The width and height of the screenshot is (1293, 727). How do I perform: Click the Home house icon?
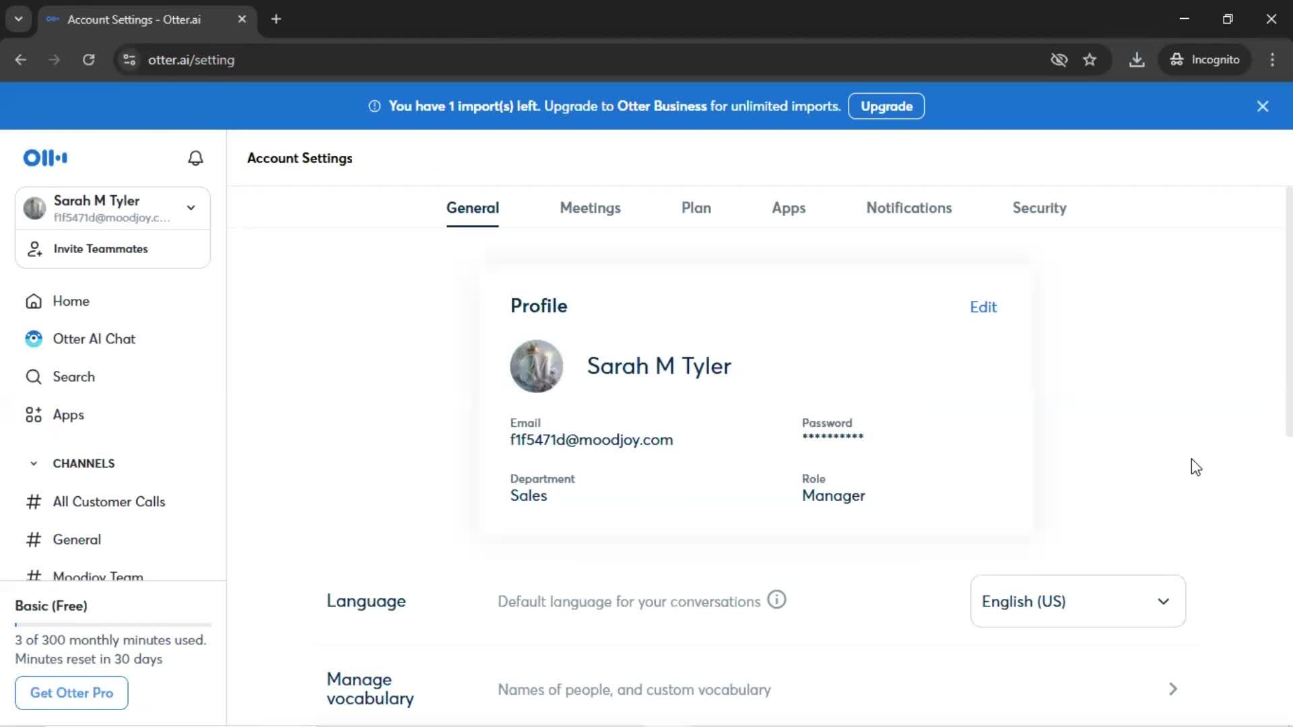click(34, 301)
